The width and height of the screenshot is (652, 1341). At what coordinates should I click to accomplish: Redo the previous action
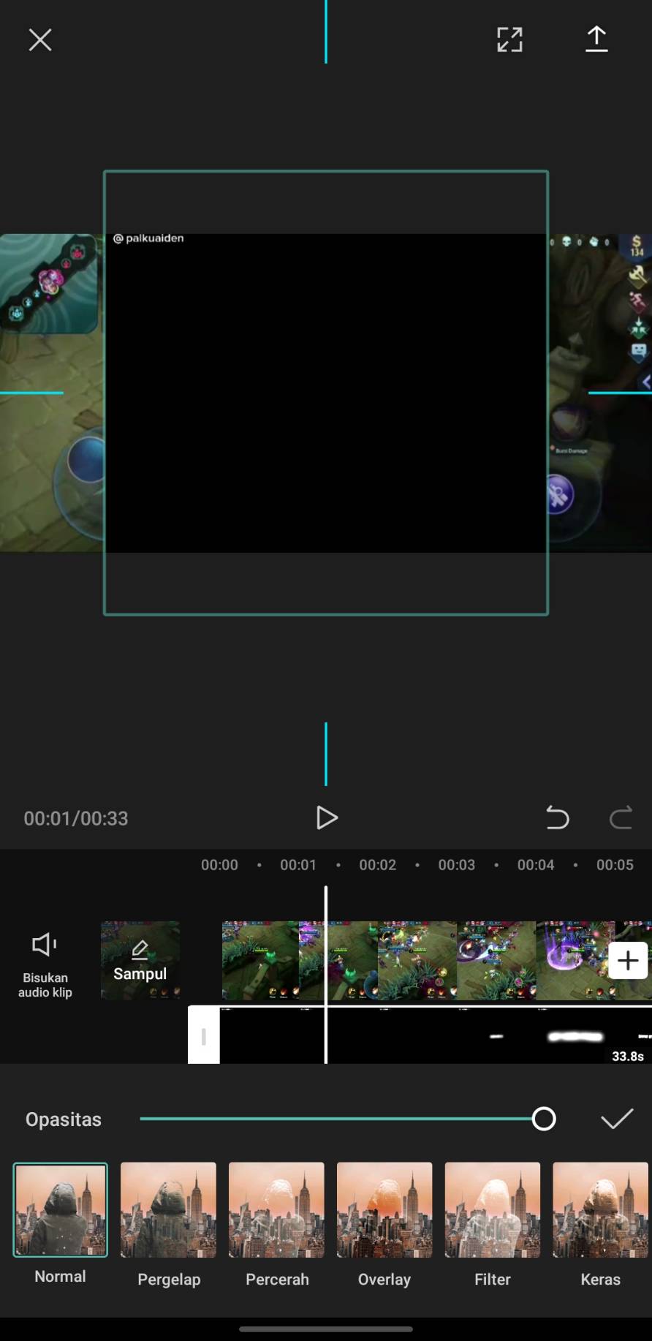point(621,817)
